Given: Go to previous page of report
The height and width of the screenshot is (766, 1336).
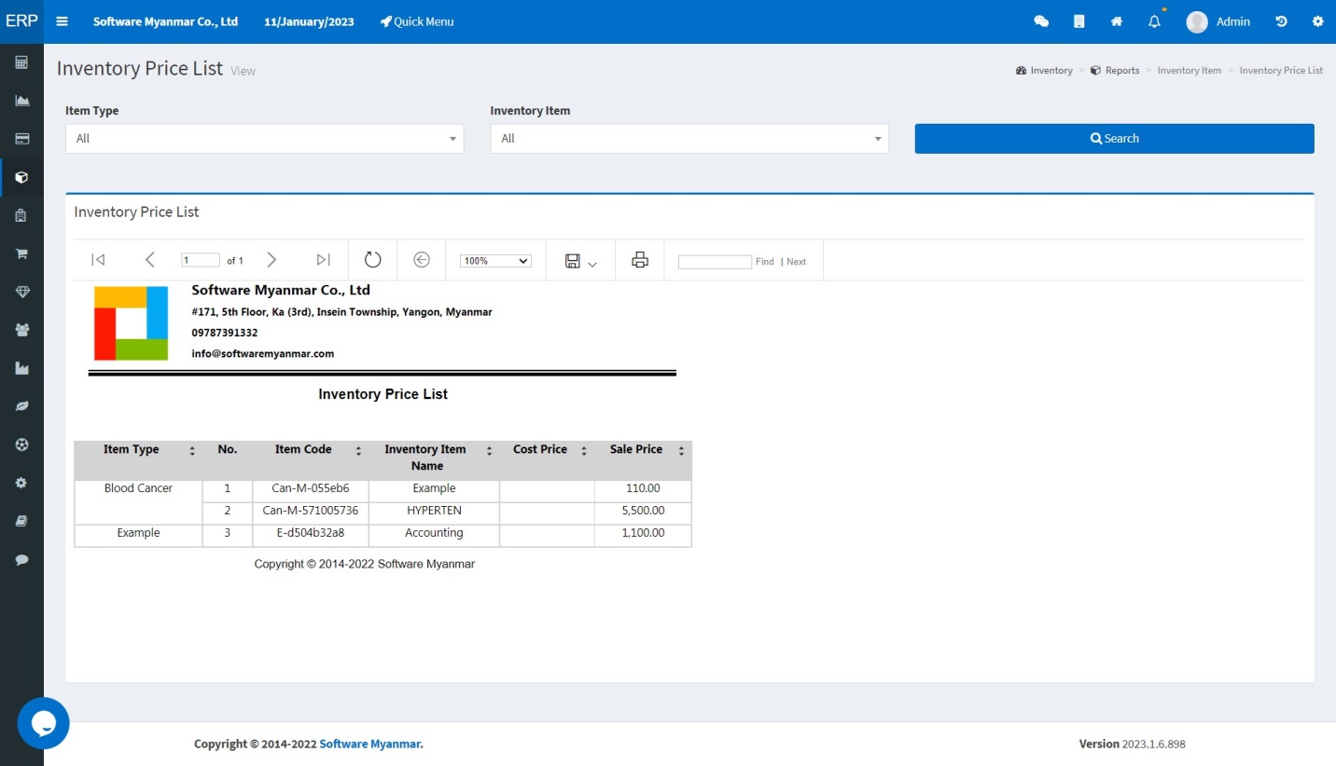Looking at the screenshot, I should (149, 260).
